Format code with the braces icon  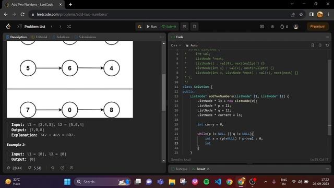(x=320, y=45)
